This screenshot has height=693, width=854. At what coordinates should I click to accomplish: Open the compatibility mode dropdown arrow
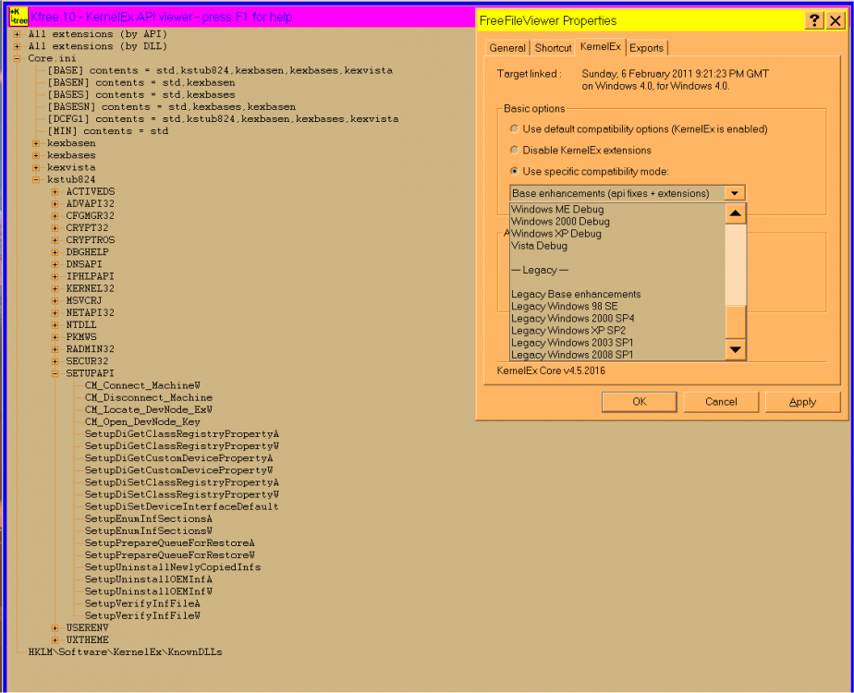(x=735, y=193)
